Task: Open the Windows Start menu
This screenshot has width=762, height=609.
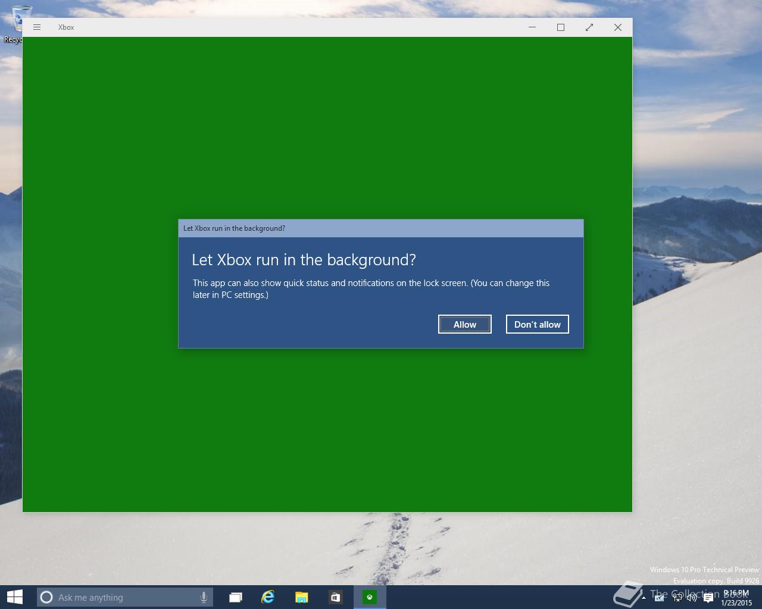Action: tap(15, 597)
